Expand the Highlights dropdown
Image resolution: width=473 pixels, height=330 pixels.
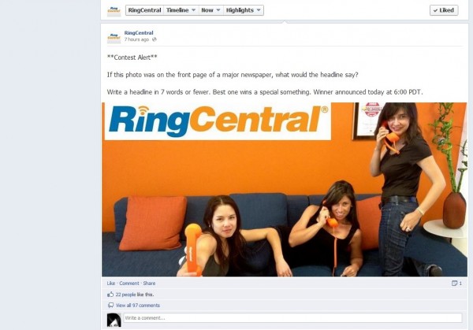[244, 10]
